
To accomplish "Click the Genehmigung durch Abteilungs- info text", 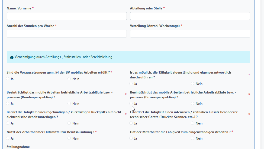I will [x=64, y=57].
